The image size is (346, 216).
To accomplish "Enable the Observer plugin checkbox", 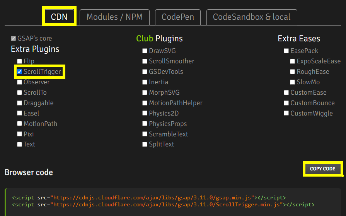I will (19, 82).
